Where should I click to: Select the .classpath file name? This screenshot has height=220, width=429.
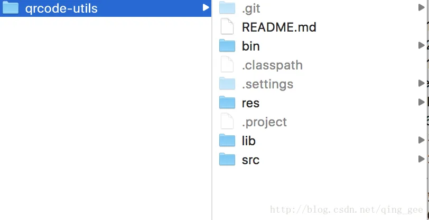point(272,65)
